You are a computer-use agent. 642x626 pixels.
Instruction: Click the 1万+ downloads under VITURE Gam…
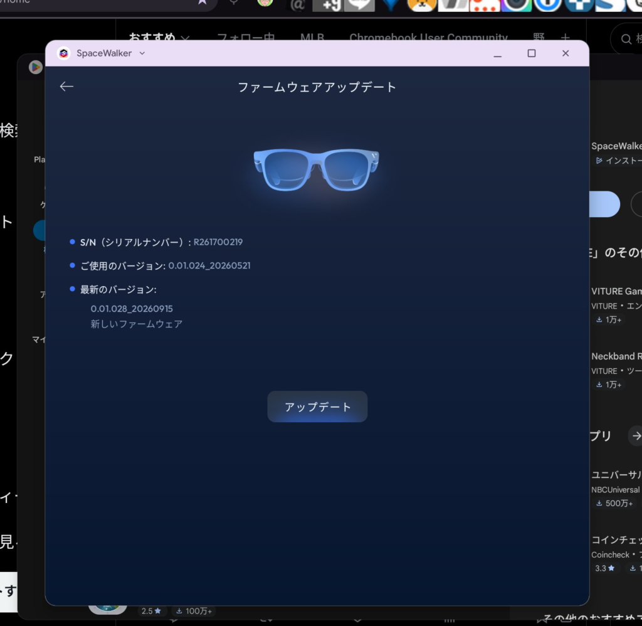tap(609, 319)
